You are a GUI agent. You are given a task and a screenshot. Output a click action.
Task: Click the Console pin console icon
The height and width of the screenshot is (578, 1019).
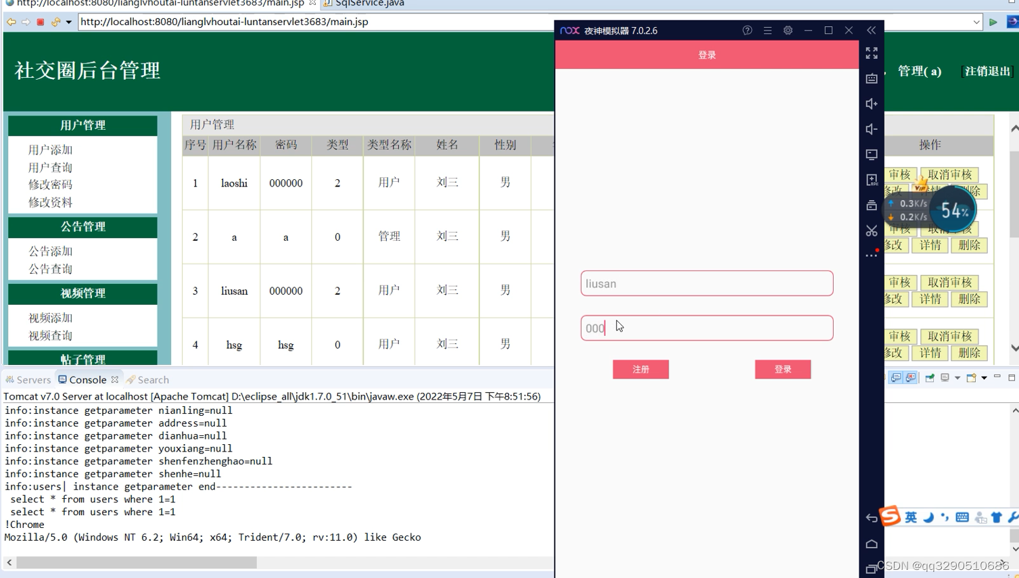pos(930,378)
